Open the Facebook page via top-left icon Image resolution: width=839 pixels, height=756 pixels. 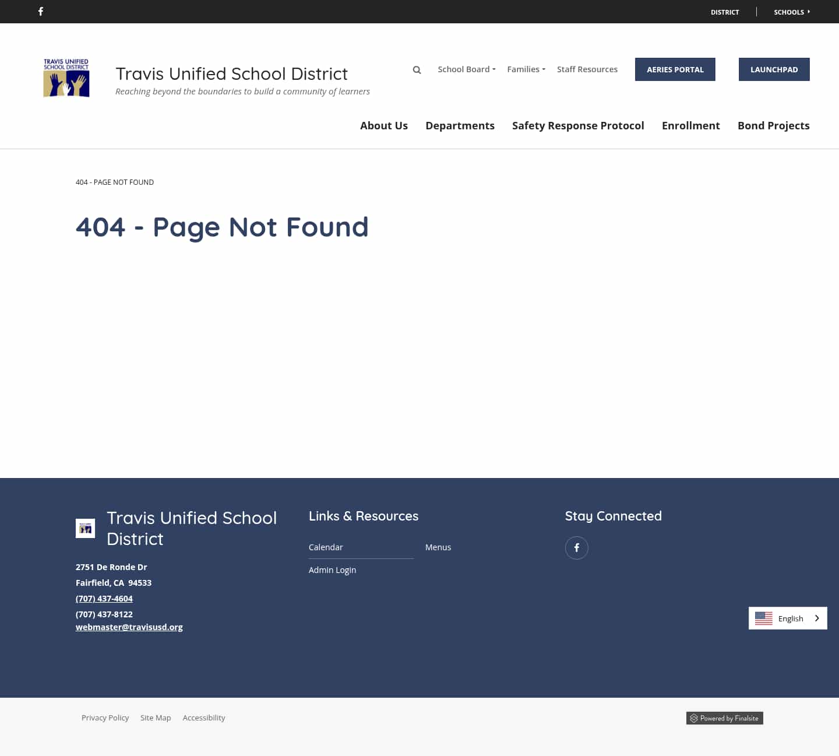coord(41,11)
